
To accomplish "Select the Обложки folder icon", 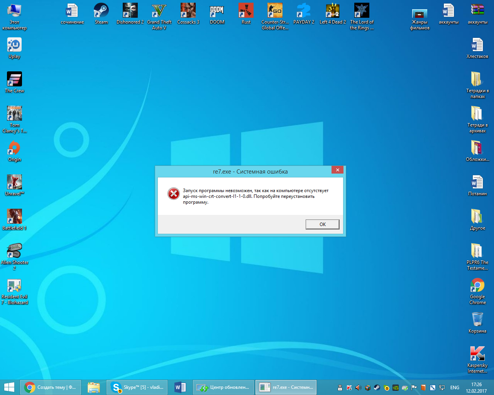I will (477, 151).
